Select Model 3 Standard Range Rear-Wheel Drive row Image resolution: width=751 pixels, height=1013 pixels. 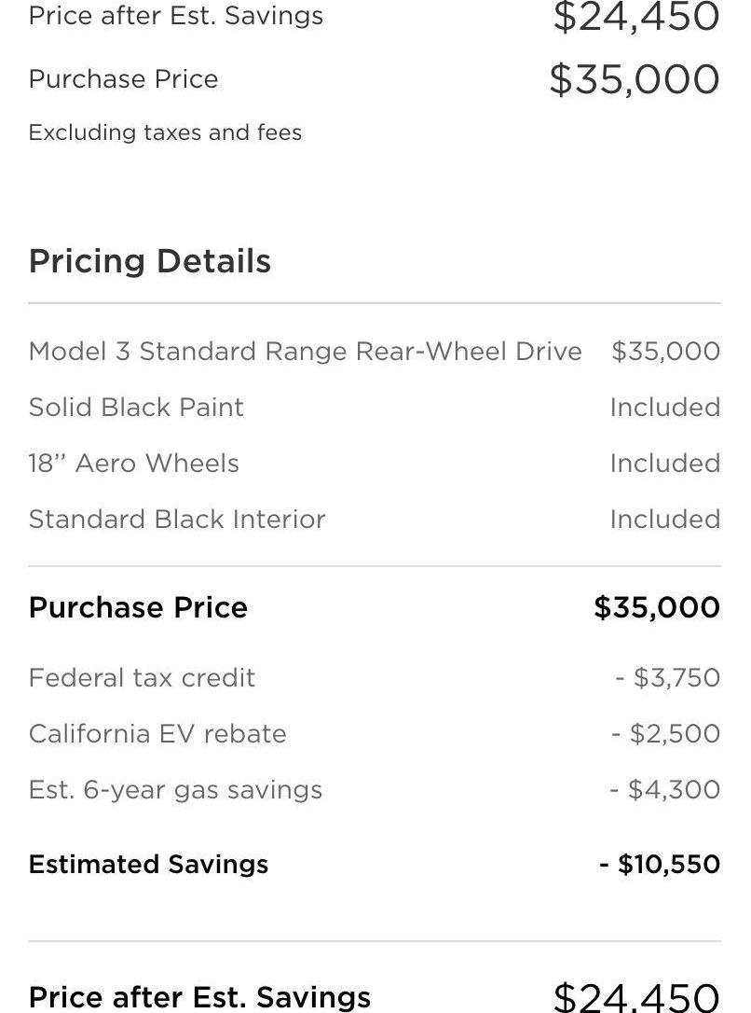tap(375, 352)
